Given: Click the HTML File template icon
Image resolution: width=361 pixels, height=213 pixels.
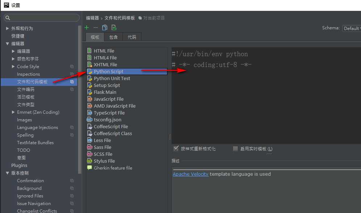Looking at the screenshot, I should [x=90, y=51].
